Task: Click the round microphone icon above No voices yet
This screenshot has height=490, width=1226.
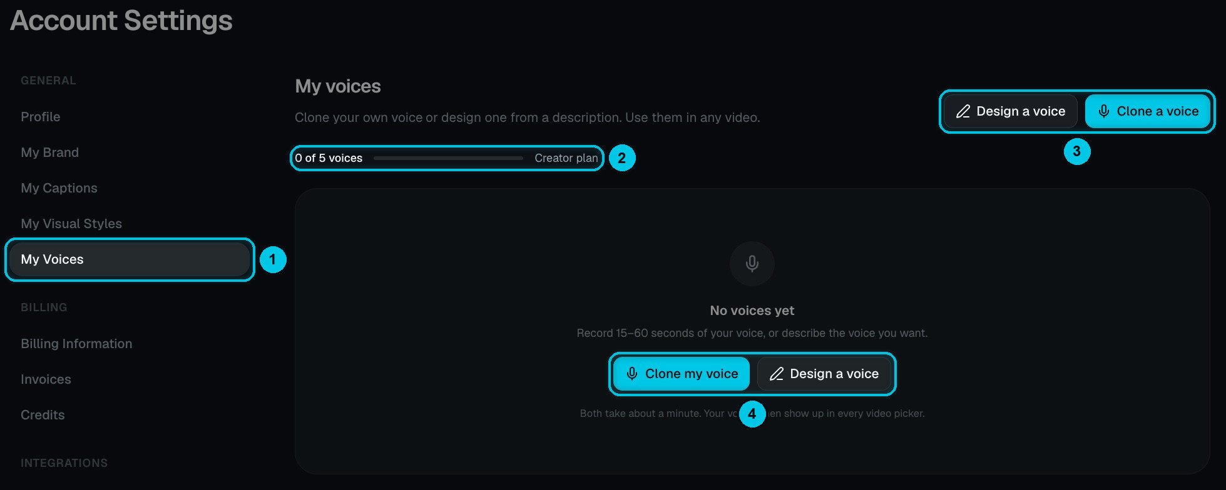Action: tap(752, 264)
